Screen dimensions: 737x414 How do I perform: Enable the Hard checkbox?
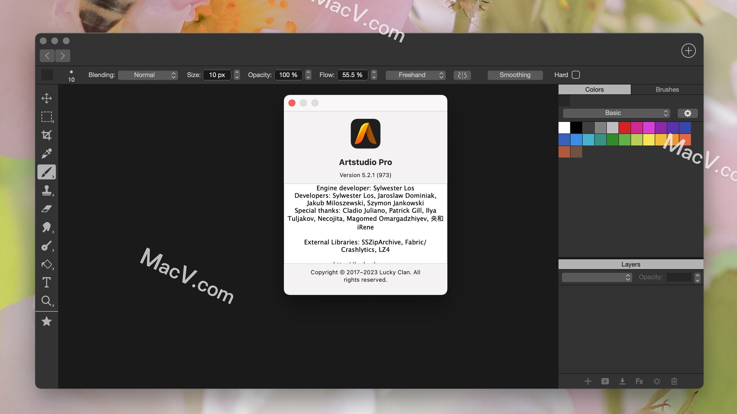point(576,75)
